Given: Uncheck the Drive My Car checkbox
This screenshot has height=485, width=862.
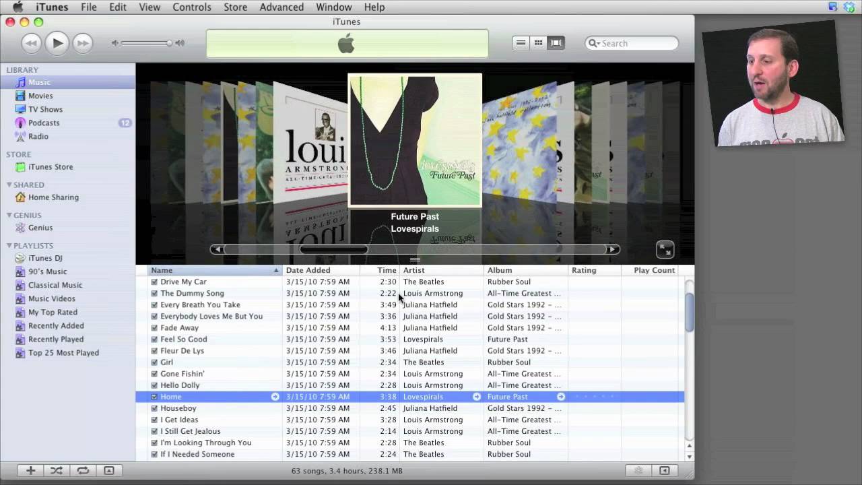Looking at the screenshot, I should [154, 282].
